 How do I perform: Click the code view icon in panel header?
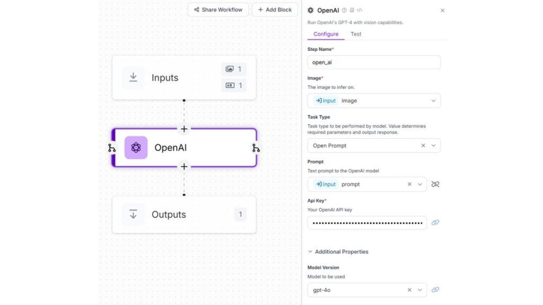(x=360, y=11)
